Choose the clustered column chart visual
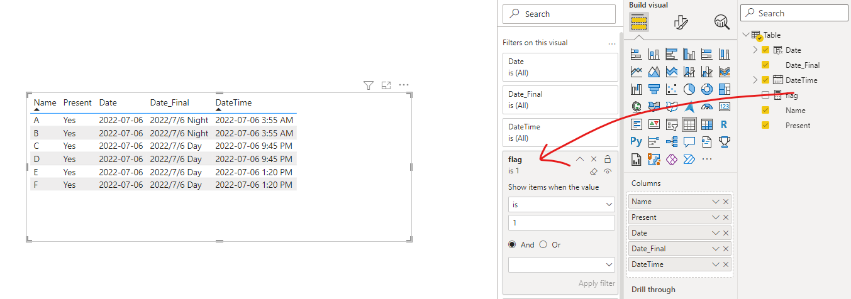 pos(689,55)
